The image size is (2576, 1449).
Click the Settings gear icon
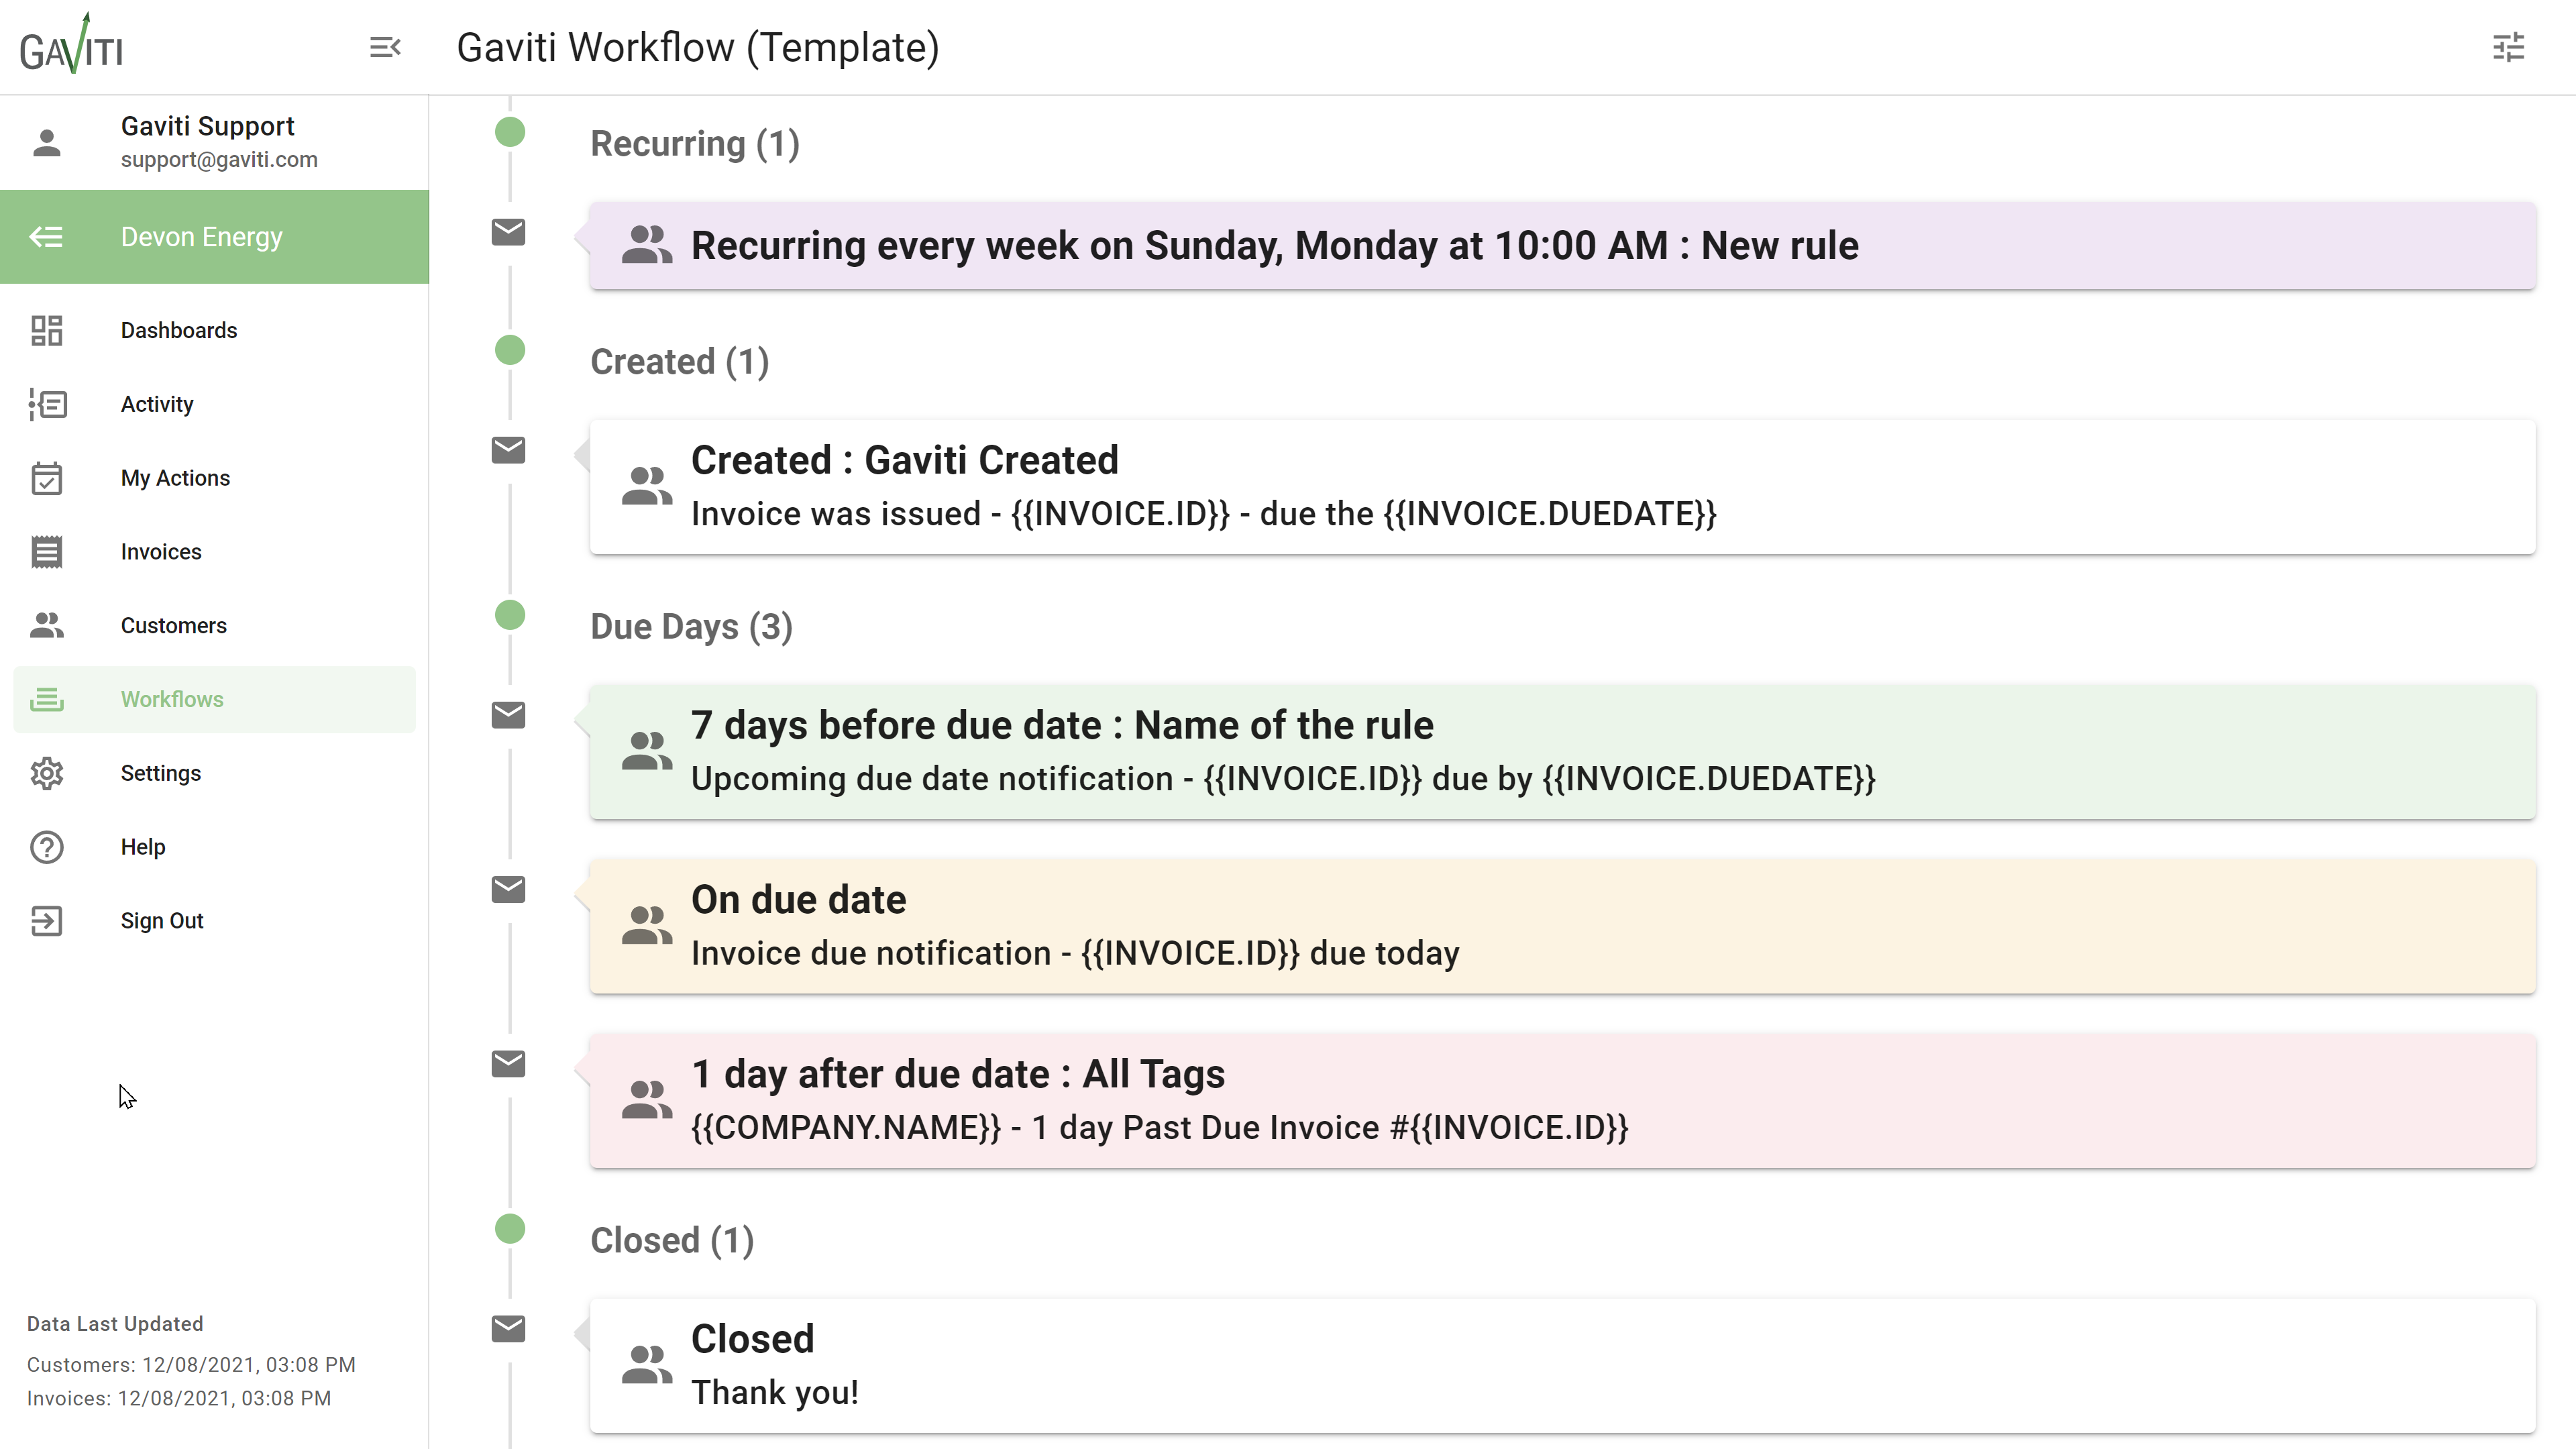click(47, 773)
